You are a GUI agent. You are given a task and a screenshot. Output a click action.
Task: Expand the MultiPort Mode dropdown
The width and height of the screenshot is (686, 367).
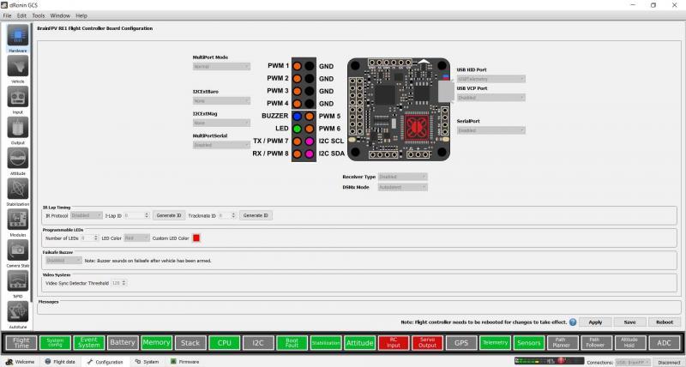(x=221, y=66)
